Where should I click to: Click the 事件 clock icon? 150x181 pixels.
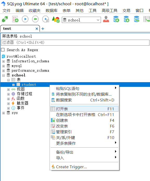point(13,108)
